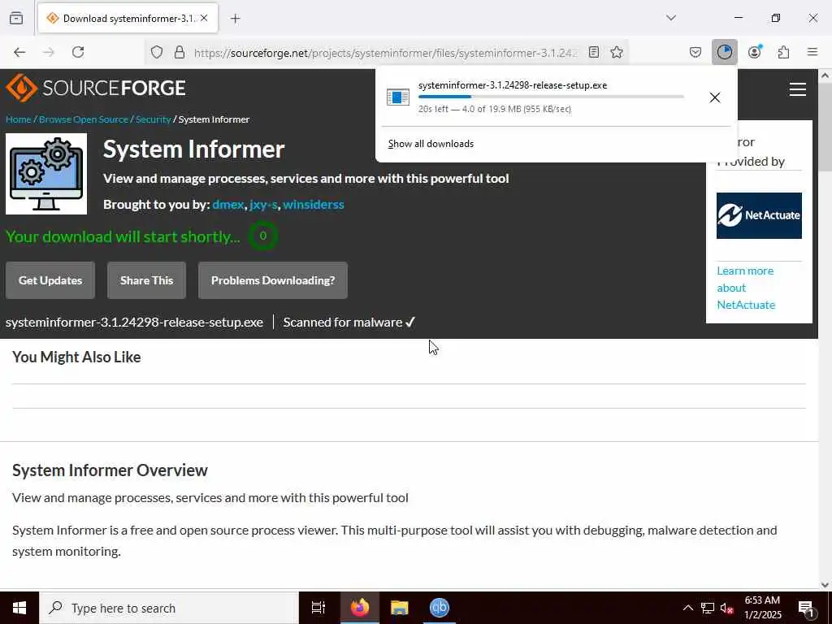Open Task View on taskbar
Image resolution: width=832 pixels, height=624 pixels.
(x=318, y=608)
